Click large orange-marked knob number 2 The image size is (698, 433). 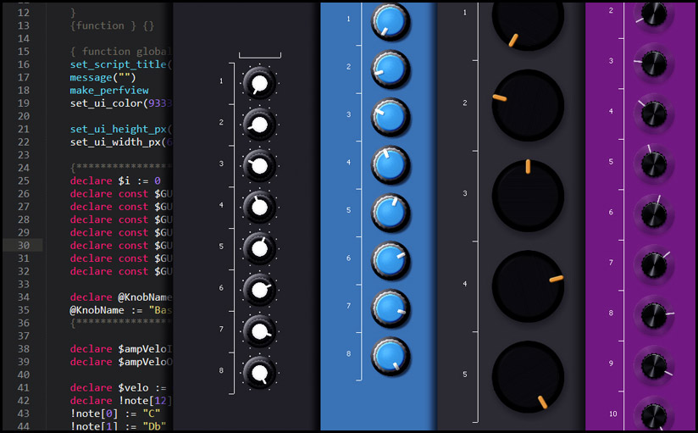(x=528, y=105)
